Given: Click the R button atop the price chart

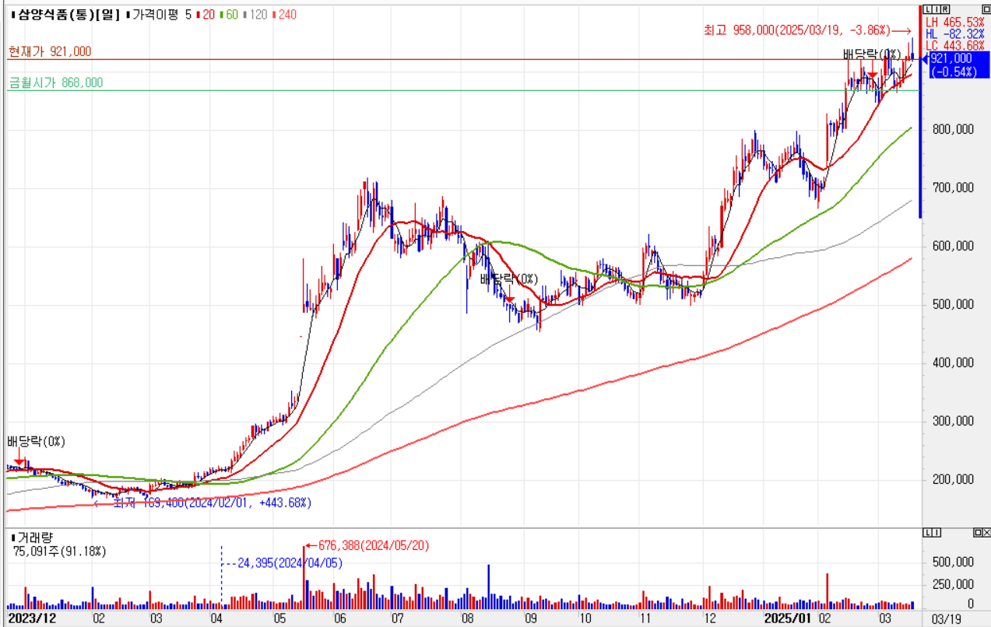Looking at the screenshot, I should click(945, 9).
